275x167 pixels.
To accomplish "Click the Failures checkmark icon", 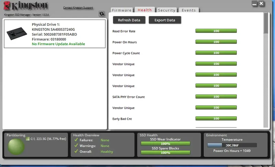I will pyautogui.click(x=76, y=140).
